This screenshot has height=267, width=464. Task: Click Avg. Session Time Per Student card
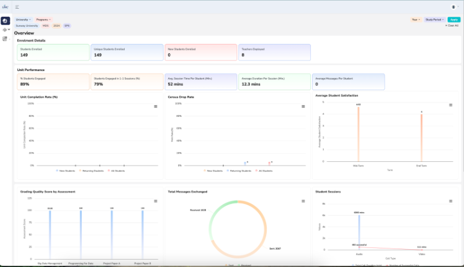[x=201, y=82]
